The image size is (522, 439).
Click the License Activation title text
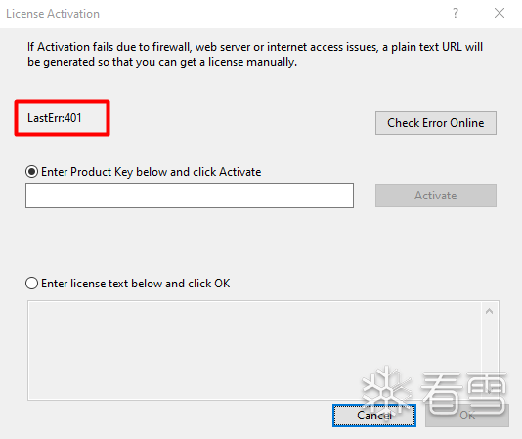tap(53, 14)
